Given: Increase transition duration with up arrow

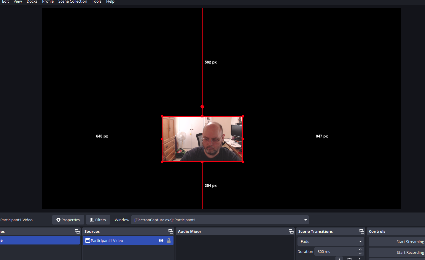Looking at the screenshot, I should click(x=360, y=249).
